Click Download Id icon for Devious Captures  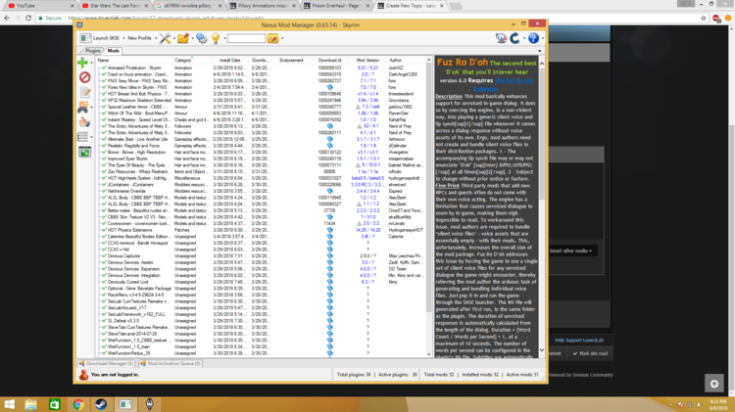(329, 256)
